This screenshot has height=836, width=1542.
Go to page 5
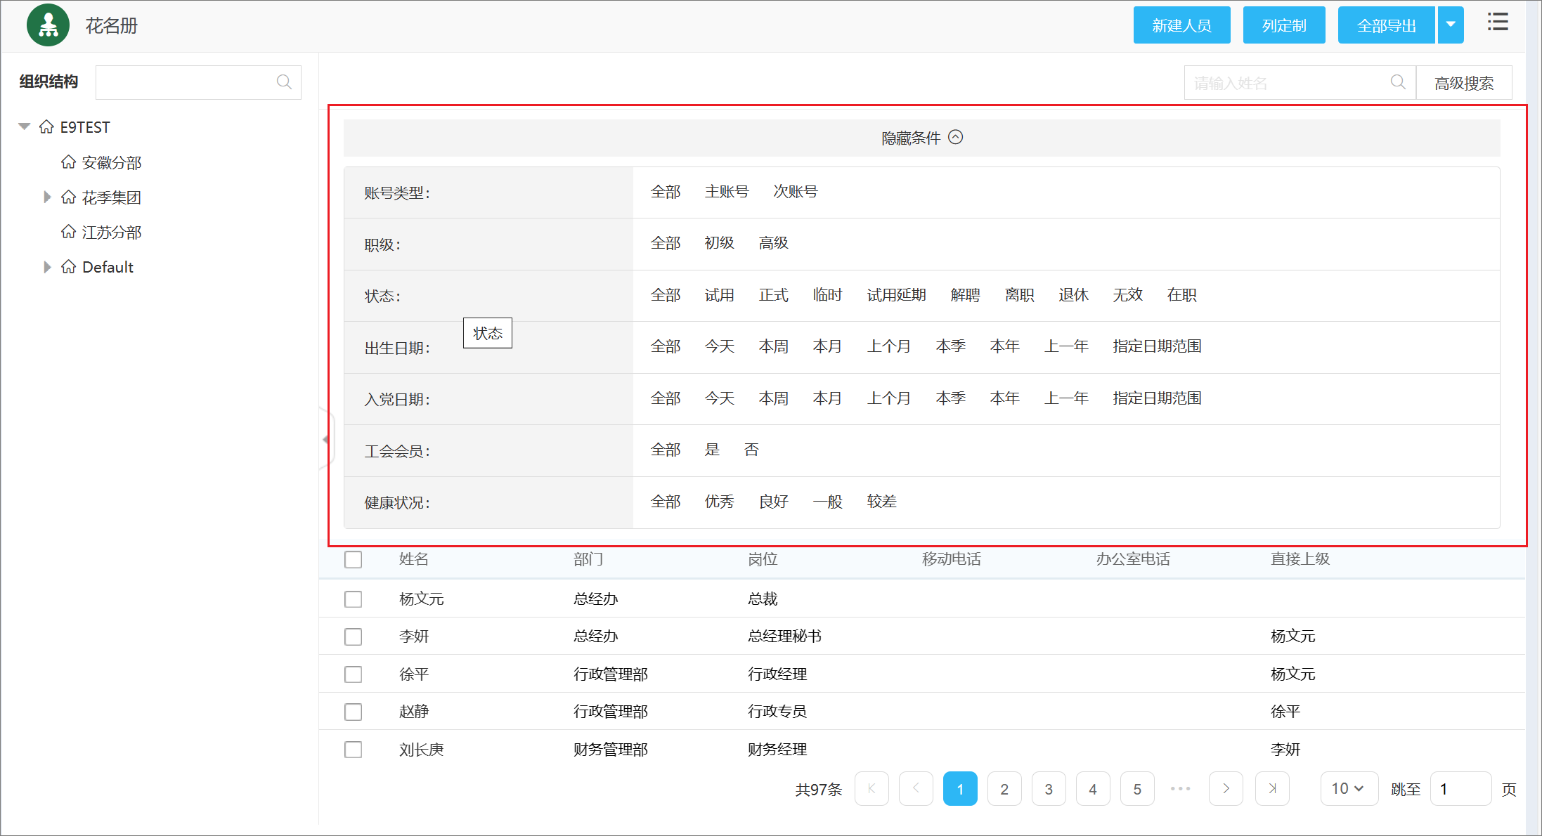(1137, 788)
